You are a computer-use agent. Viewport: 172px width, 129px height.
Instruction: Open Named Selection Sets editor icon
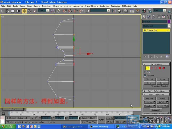87,11
